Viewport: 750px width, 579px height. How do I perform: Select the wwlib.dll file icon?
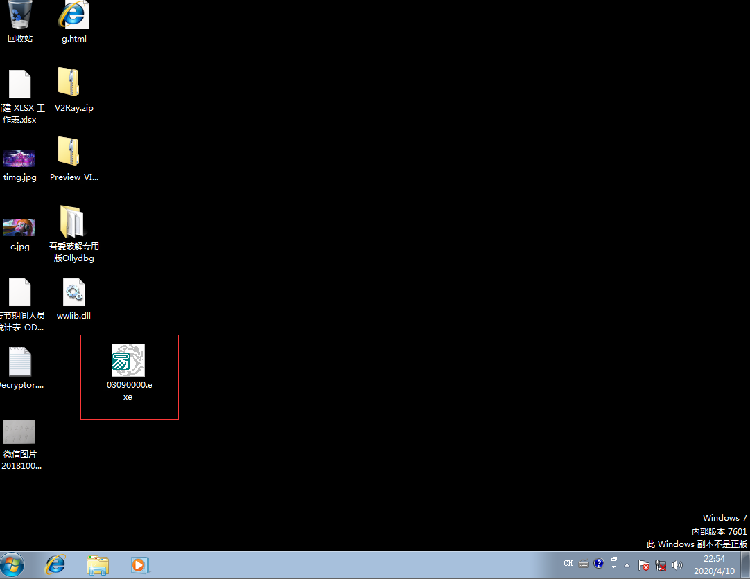[x=73, y=292]
